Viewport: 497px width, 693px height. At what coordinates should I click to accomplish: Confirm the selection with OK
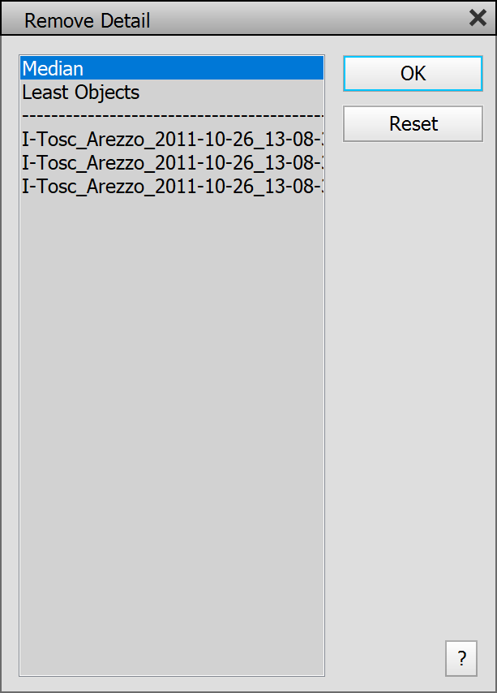click(413, 74)
